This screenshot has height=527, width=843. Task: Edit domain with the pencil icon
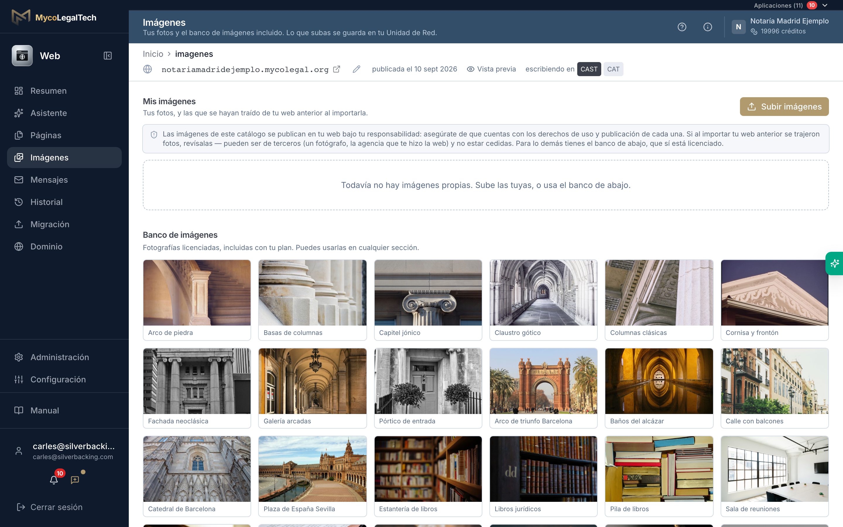(356, 69)
